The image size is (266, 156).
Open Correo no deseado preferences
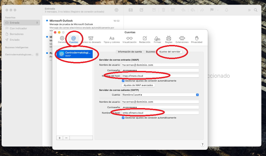91,40
